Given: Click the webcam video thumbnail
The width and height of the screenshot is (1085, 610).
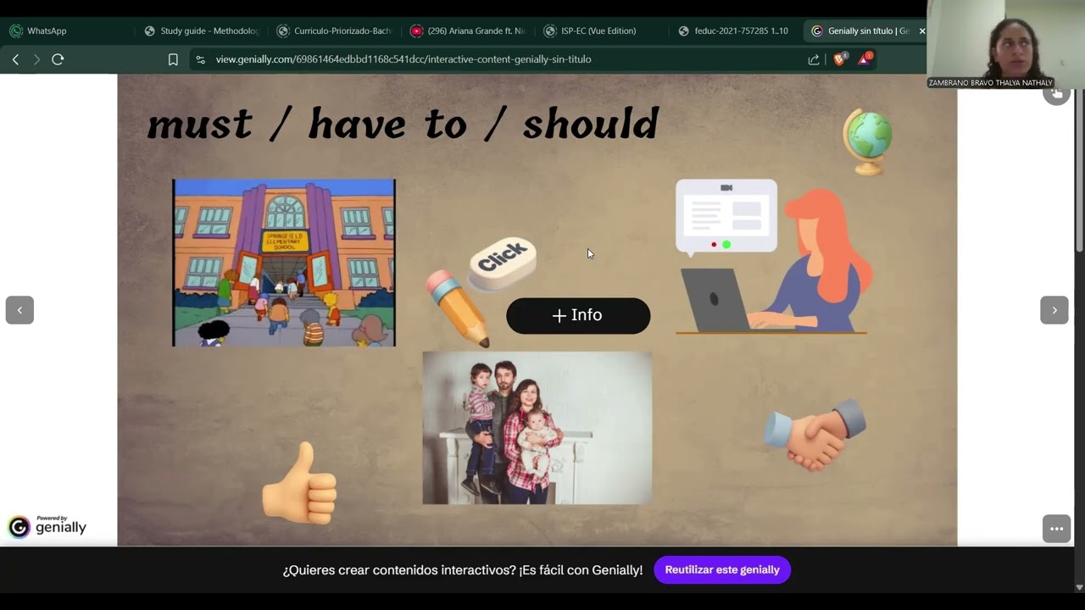Looking at the screenshot, I should 1005,44.
